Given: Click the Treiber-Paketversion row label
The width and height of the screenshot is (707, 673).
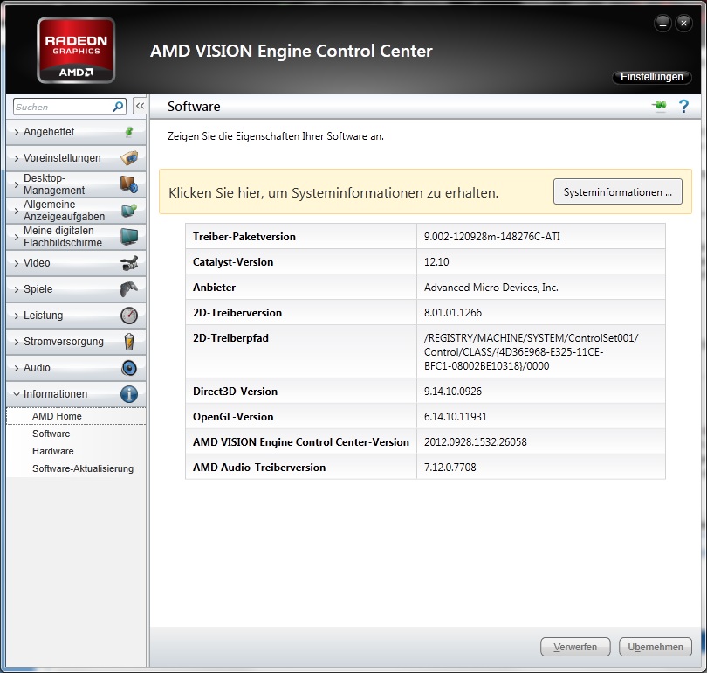Looking at the screenshot, I should point(244,237).
